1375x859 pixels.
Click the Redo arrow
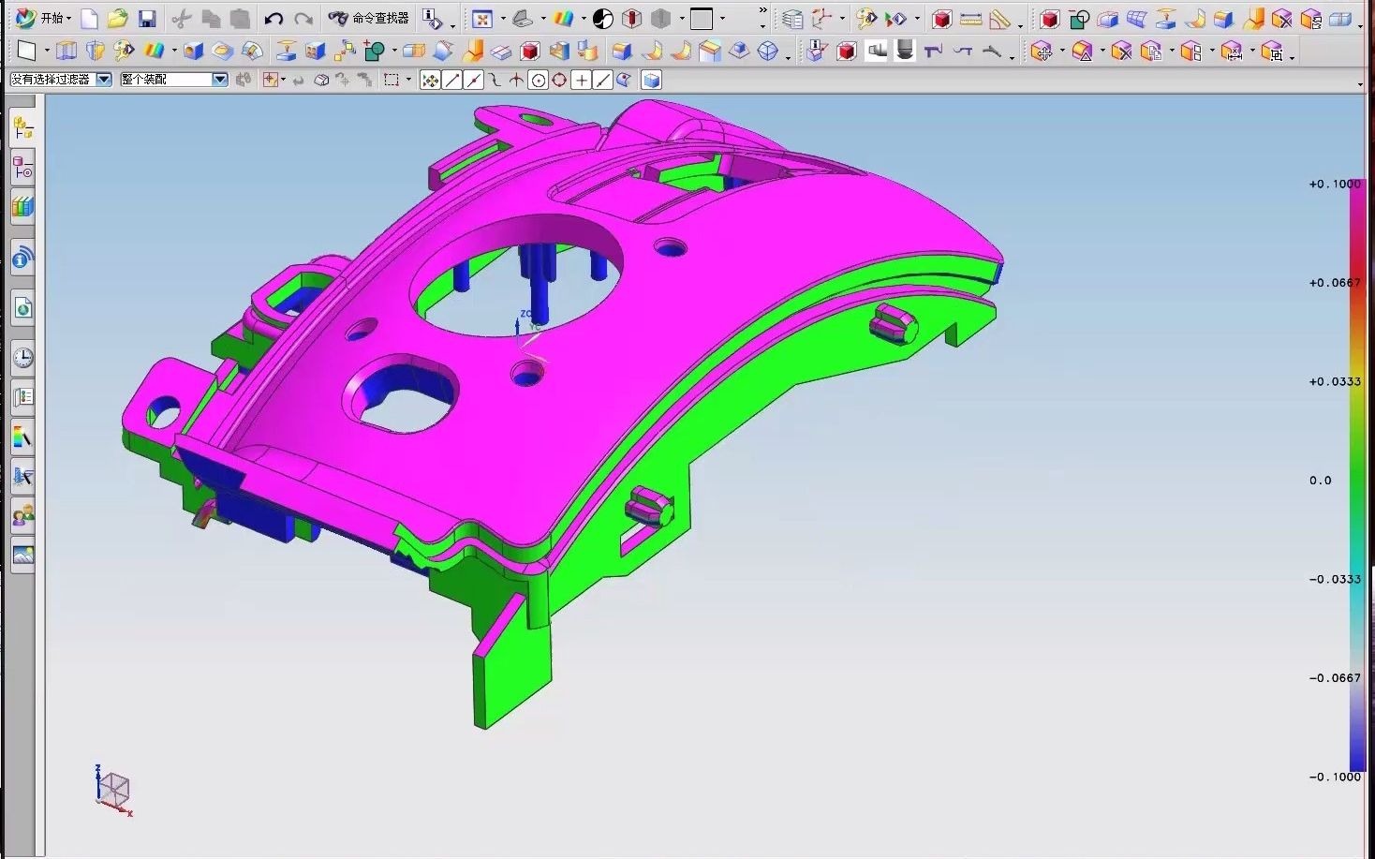[x=303, y=18]
